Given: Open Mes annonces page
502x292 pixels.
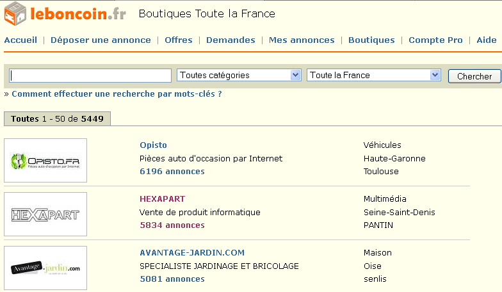Looking at the screenshot, I should coord(302,40).
